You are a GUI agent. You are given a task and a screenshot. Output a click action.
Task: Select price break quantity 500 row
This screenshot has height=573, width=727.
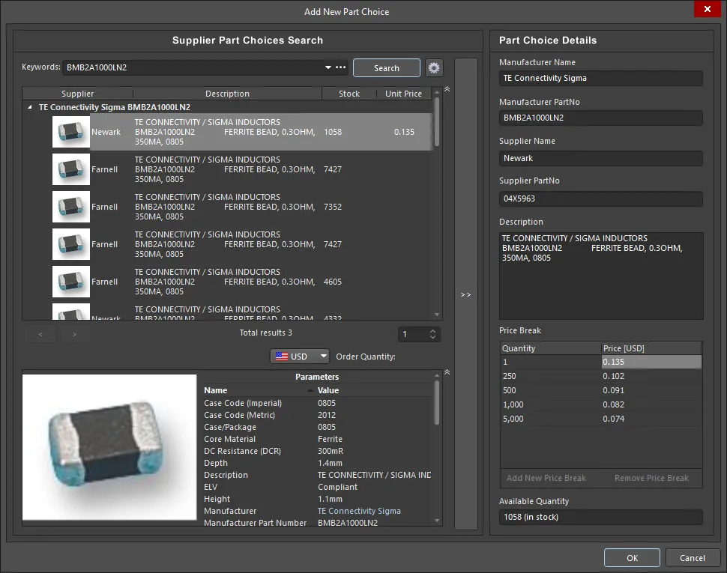601,390
